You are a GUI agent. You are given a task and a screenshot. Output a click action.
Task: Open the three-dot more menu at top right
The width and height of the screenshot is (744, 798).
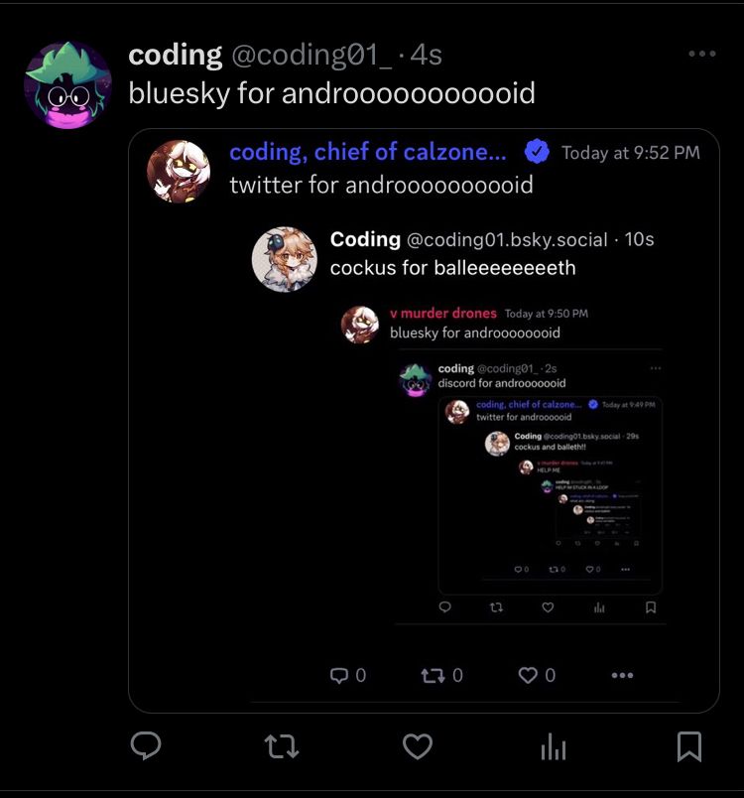click(x=702, y=54)
